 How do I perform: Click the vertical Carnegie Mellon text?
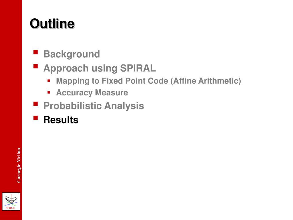tap(19, 165)
